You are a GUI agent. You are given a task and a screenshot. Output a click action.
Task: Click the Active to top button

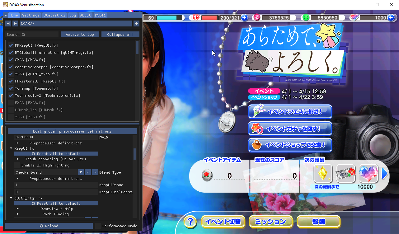coord(80,35)
